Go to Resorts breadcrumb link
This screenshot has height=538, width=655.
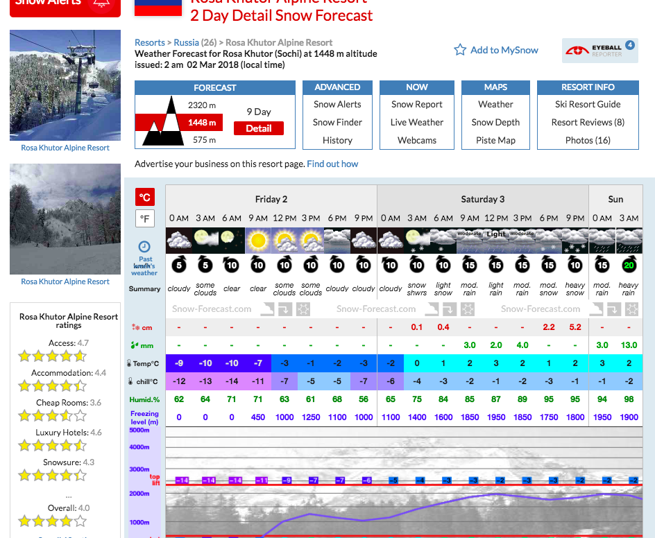pyautogui.click(x=150, y=42)
